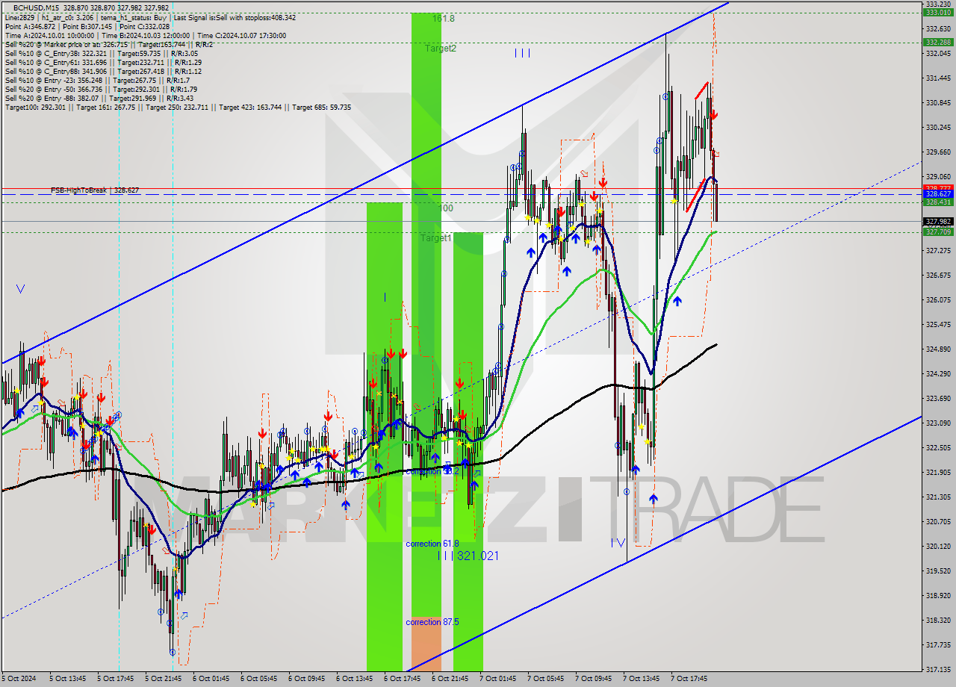The height and width of the screenshot is (687, 956).
Task: Click the 'Sell %20 @ Entry -88: 382.07' line
Action: click(101, 98)
